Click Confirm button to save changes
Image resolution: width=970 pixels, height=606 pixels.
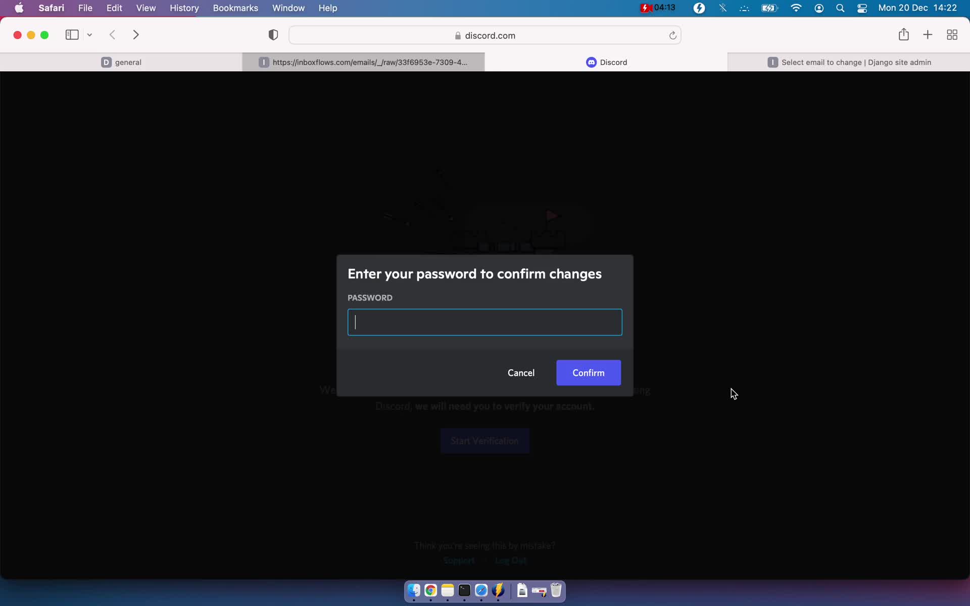(x=588, y=372)
